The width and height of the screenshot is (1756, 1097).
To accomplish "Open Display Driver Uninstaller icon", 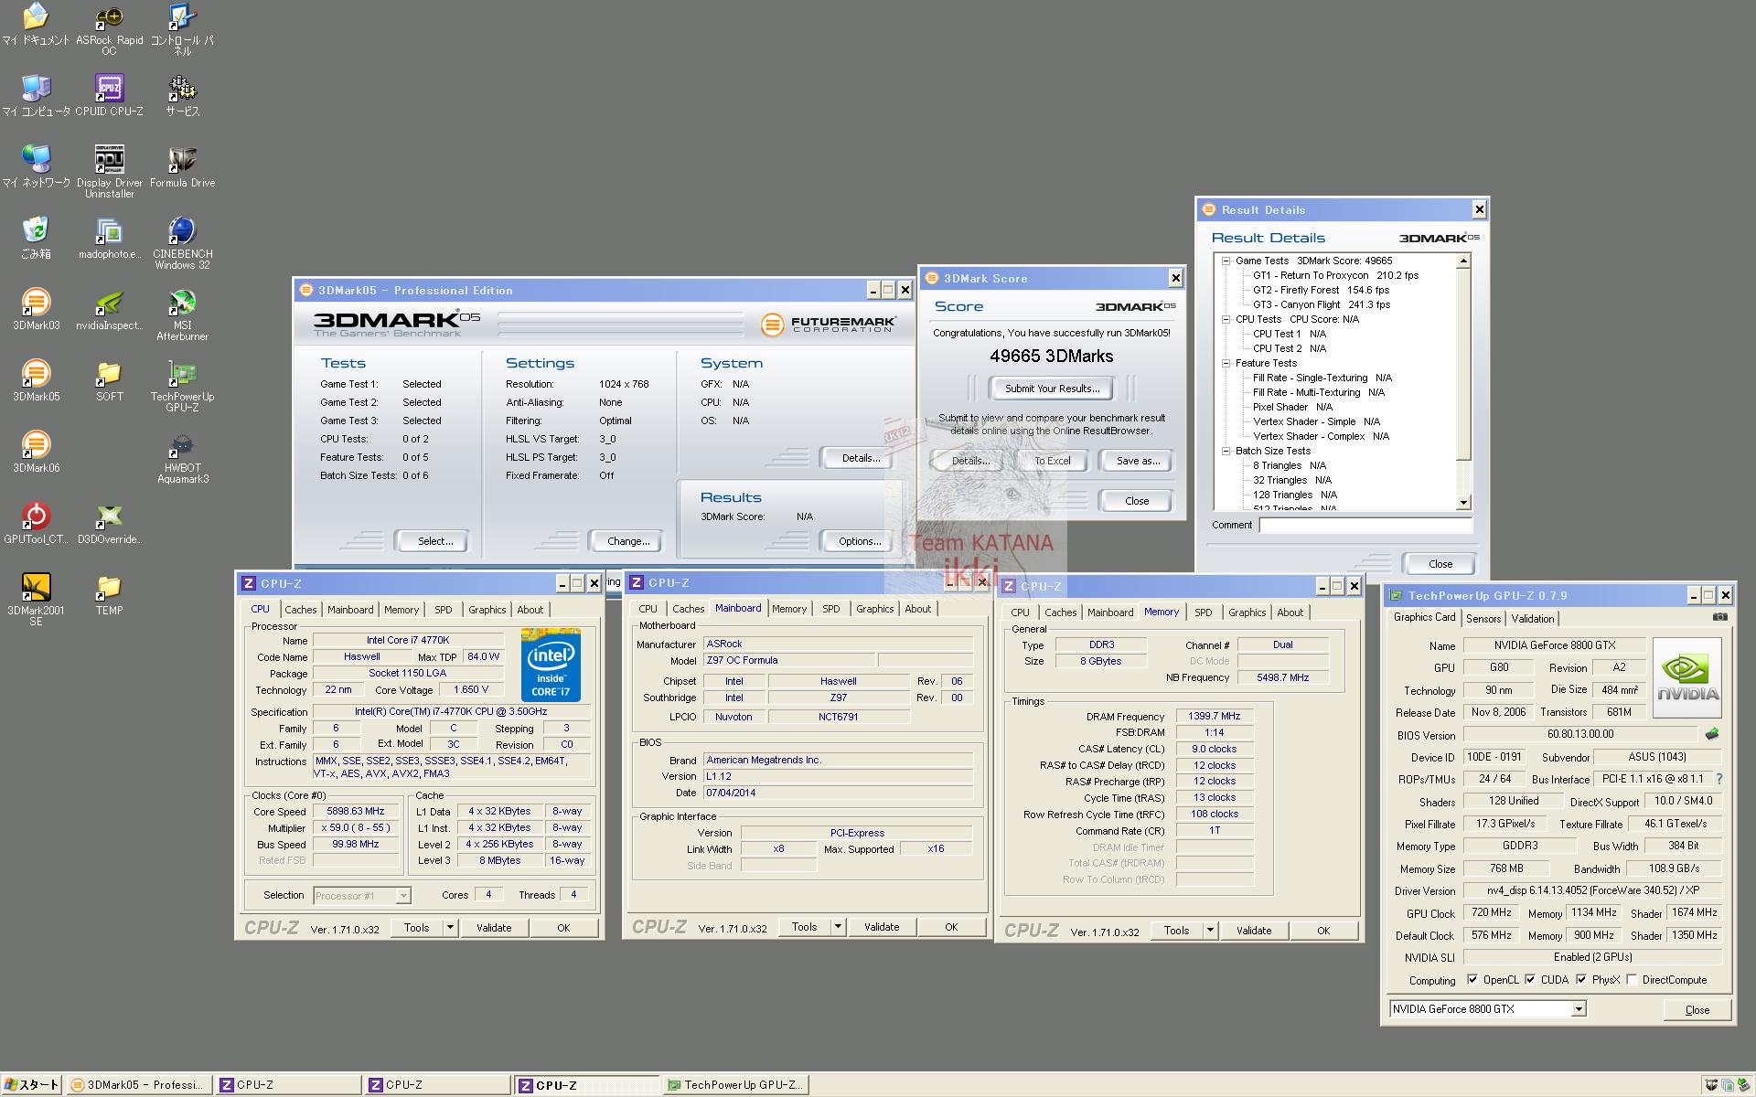I will (109, 171).
